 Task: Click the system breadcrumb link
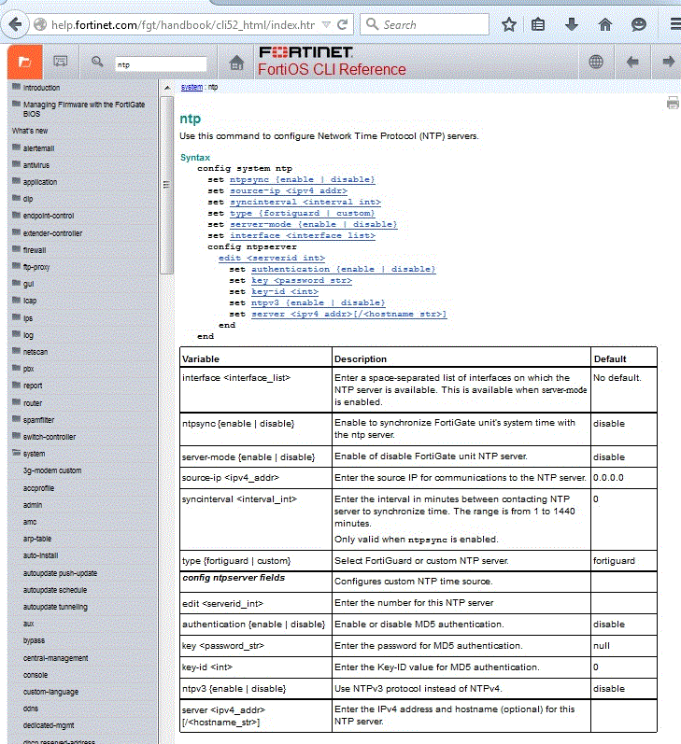(192, 87)
